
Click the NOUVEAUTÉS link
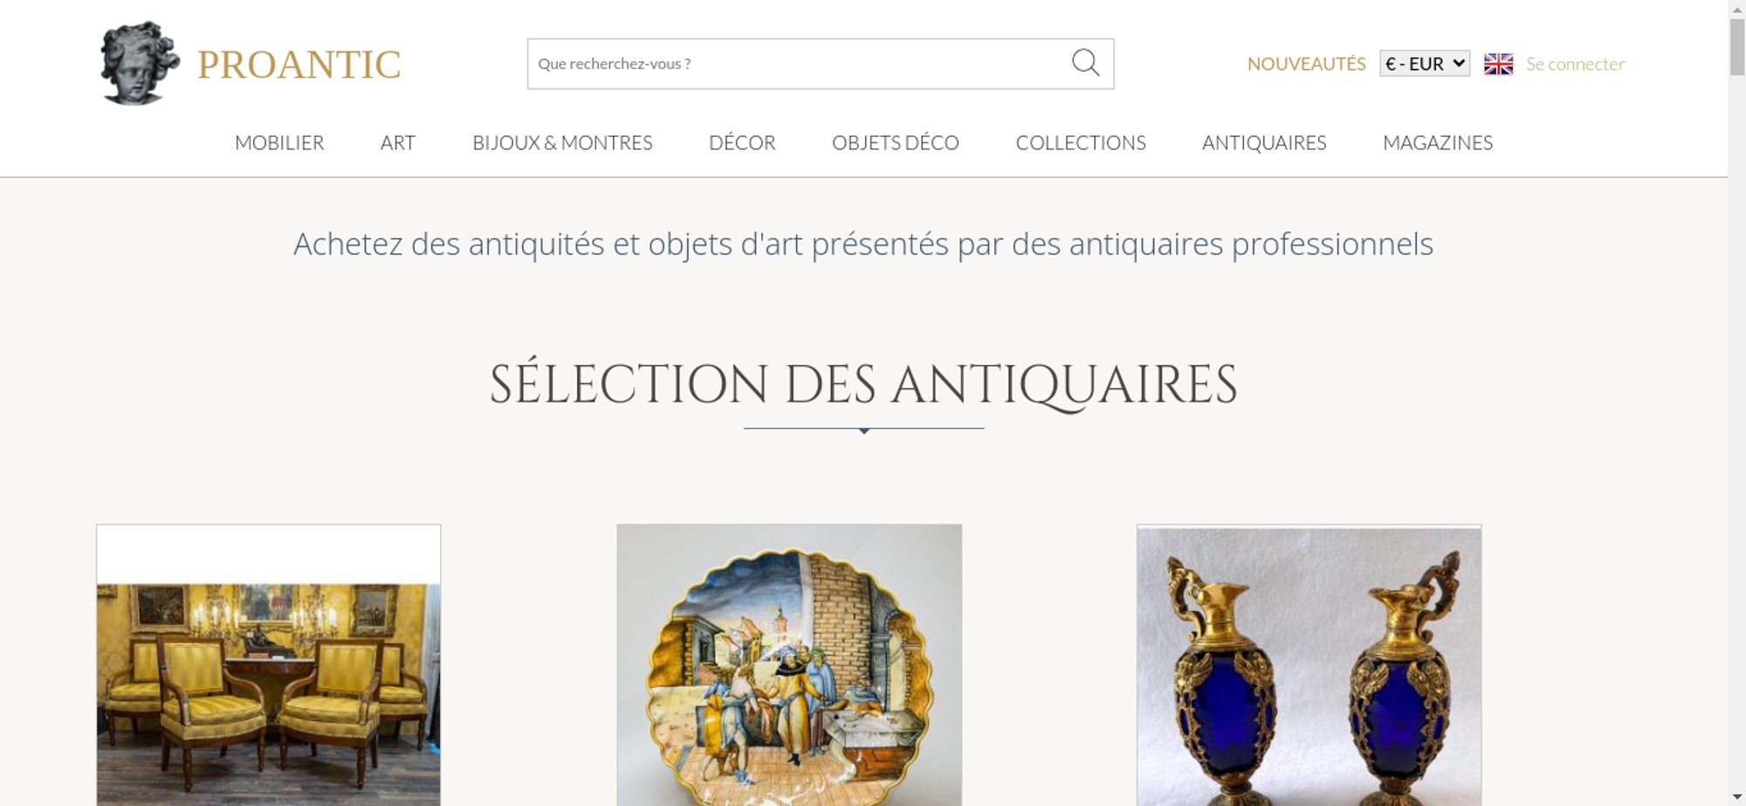(1306, 64)
